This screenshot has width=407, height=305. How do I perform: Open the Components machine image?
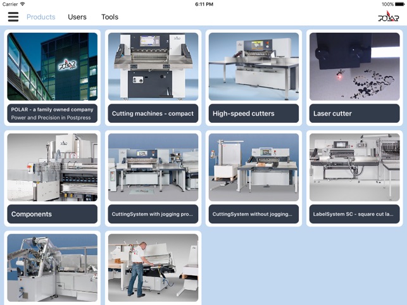pyautogui.click(x=53, y=167)
